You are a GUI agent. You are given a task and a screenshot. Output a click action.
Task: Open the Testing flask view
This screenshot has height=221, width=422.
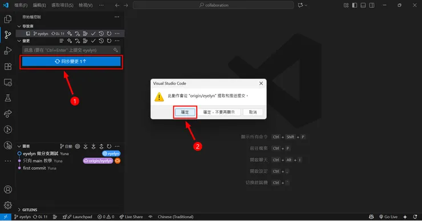(x=8, y=98)
